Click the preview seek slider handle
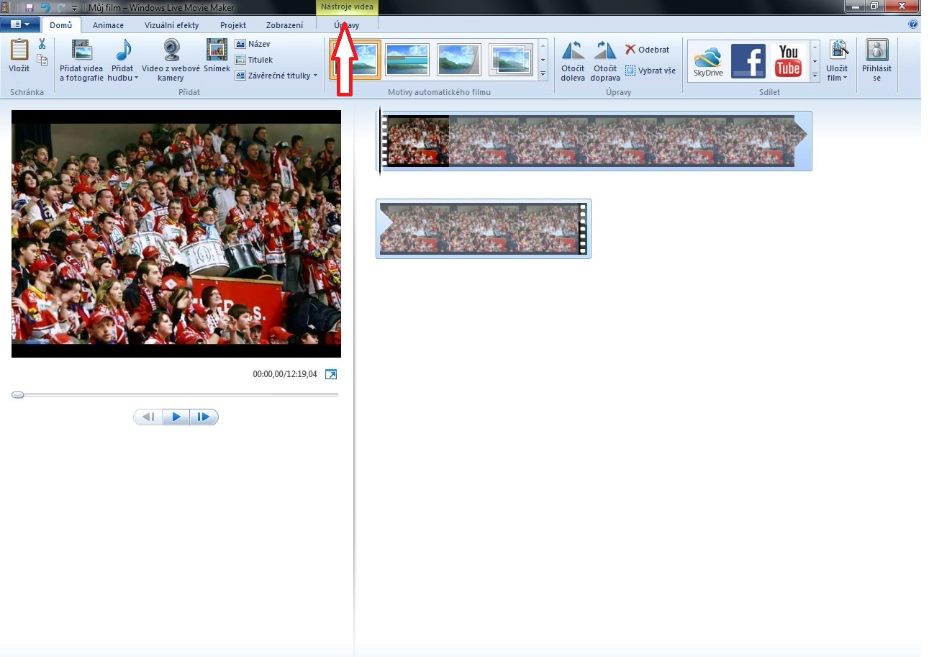Viewport: 929px width, 657px height. pyautogui.click(x=17, y=394)
